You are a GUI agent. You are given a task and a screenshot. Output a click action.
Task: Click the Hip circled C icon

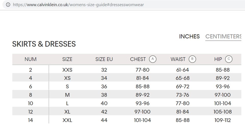[x=229, y=59]
